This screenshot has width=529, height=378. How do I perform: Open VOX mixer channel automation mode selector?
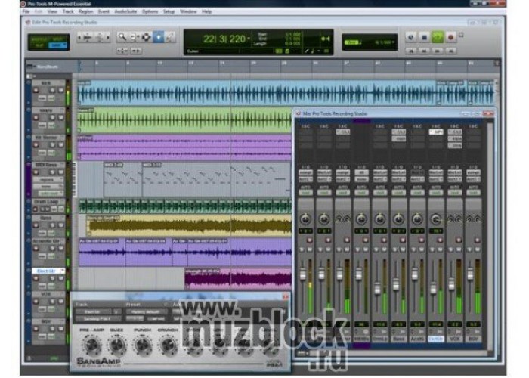coord(454,193)
